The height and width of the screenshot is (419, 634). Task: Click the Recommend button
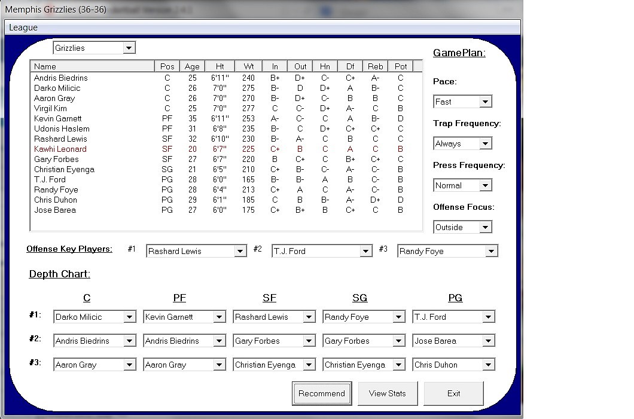pyautogui.click(x=322, y=393)
